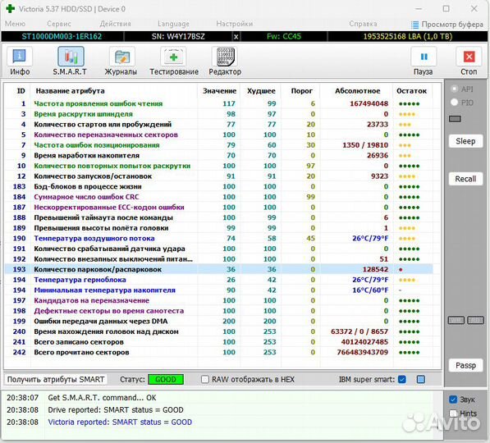Enable the Hints checkbox

[x=453, y=413]
